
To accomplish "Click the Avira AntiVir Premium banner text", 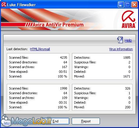I will (x=58, y=25).
